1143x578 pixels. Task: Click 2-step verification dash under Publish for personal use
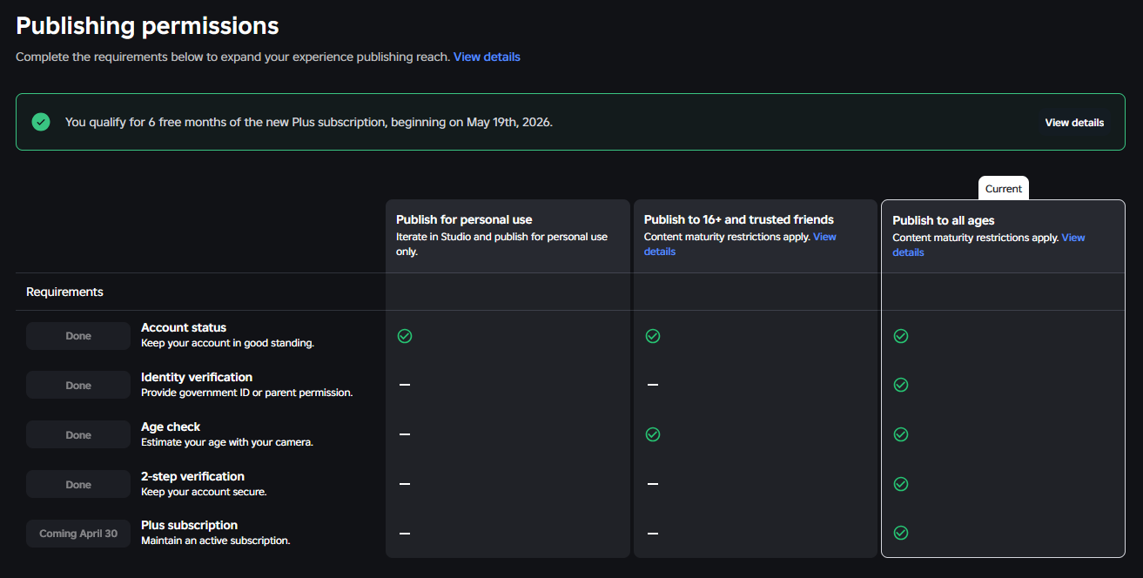(405, 484)
